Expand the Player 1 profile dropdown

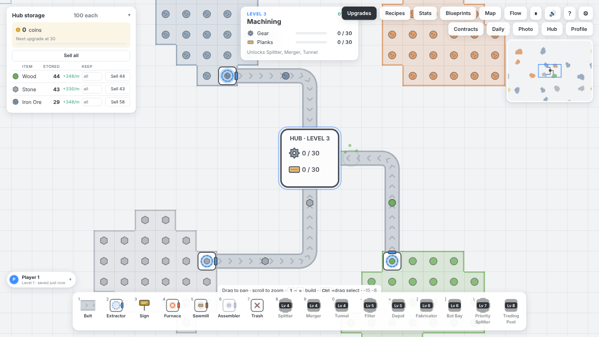click(70, 279)
